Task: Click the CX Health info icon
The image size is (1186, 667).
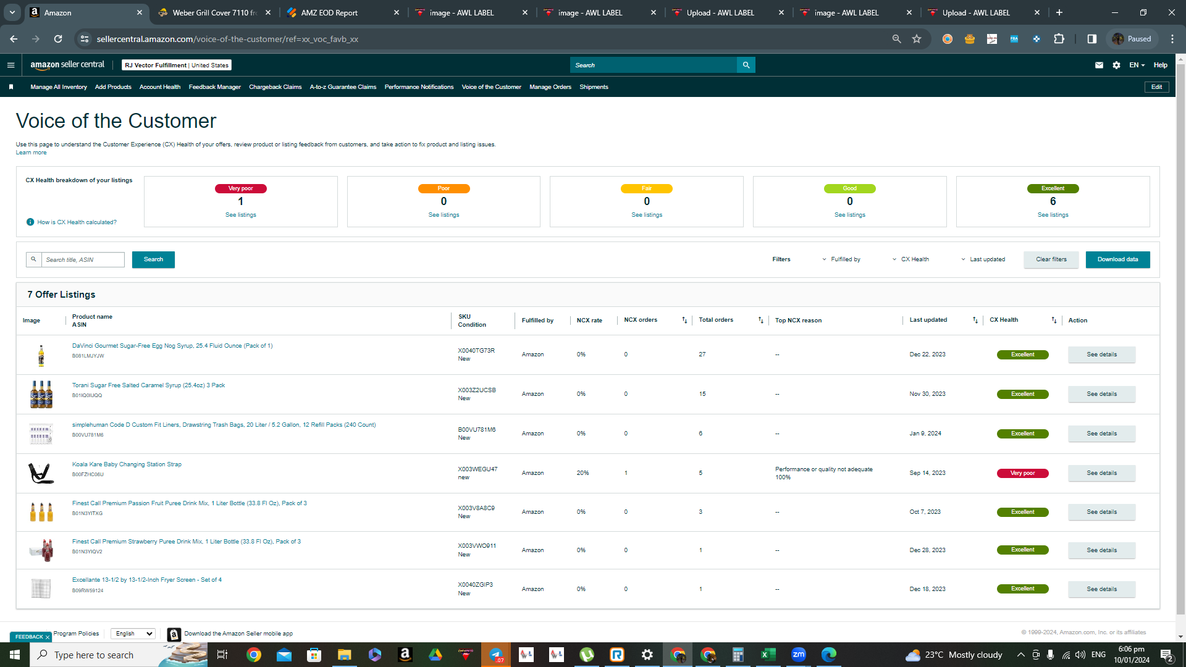Action: [x=30, y=222]
